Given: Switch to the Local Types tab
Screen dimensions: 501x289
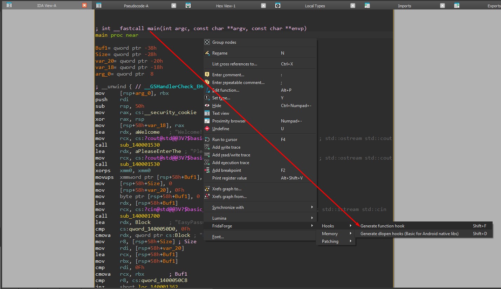Looking at the screenshot, I should click(x=315, y=6).
